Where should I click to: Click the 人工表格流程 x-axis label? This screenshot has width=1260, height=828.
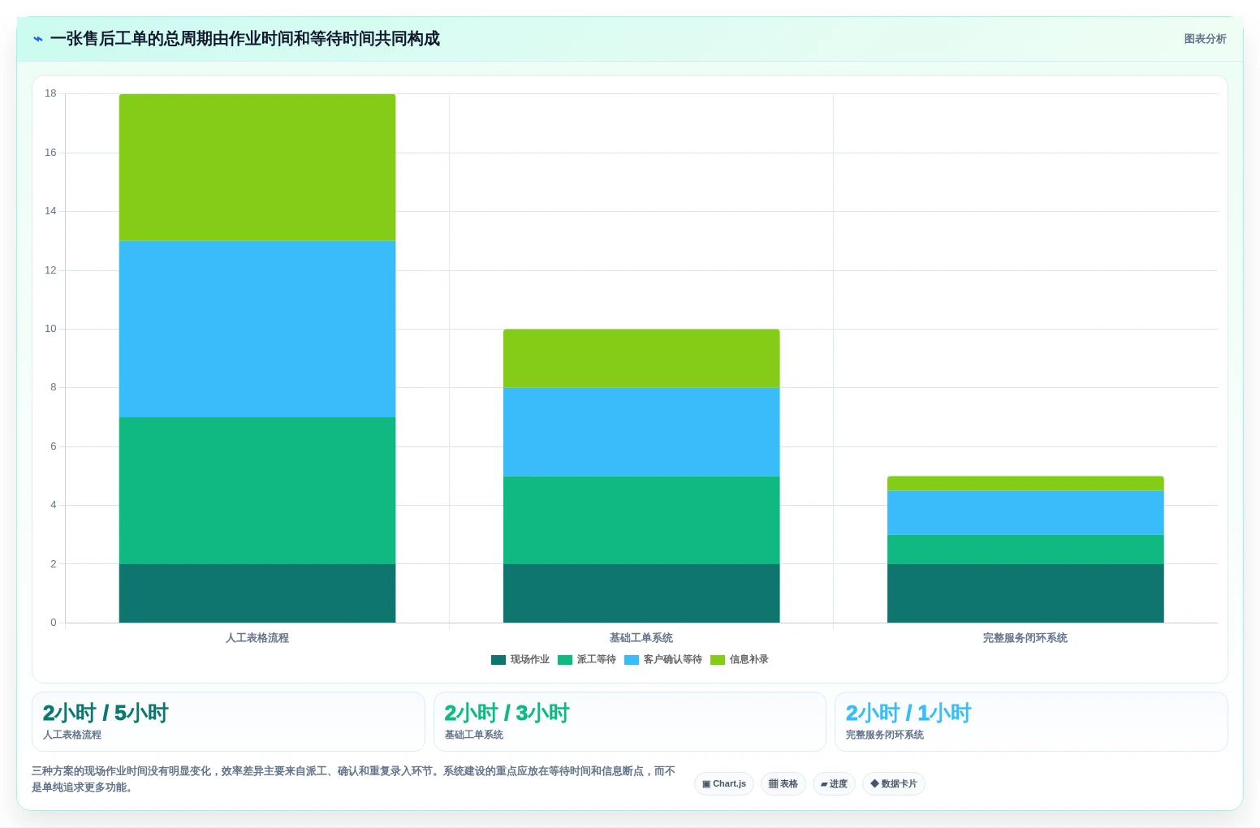[x=257, y=638]
